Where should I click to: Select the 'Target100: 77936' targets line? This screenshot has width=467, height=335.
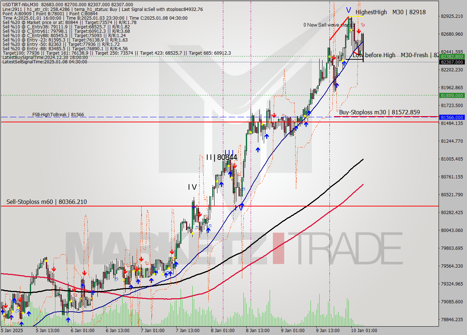pyautogui.click(x=116, y=53)
